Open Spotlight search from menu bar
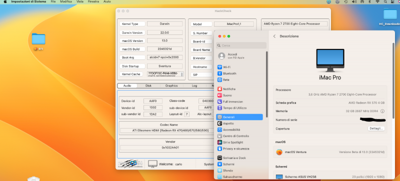Image resolution: width=400 pixels, height=181 pixels. [385, 1]
